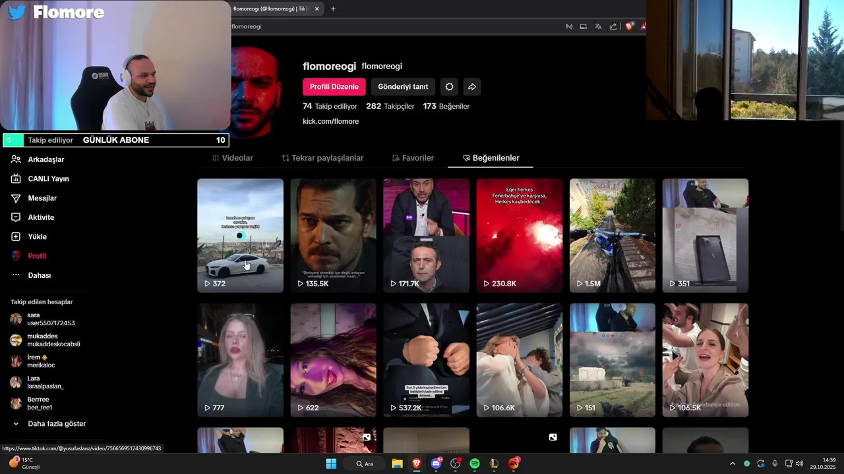Open the kick.com/flomore bio link
Image resolution: width=844 pixels, height=474 pixels.
330,121
